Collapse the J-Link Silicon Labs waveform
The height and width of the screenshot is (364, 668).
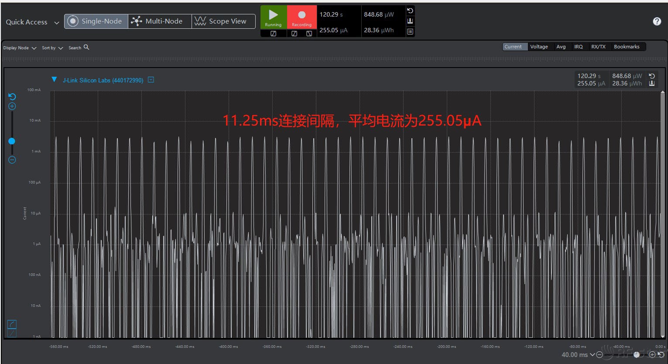coord(54,80)
